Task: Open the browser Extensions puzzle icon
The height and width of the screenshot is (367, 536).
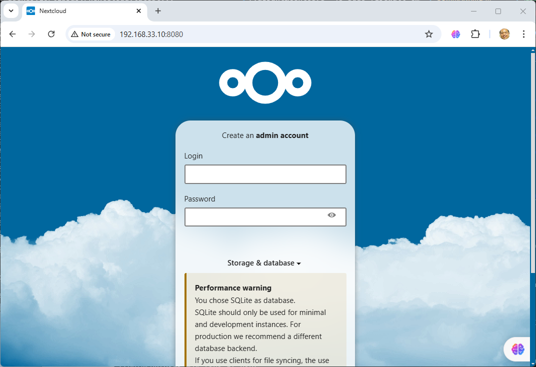Action: (475, 34)
